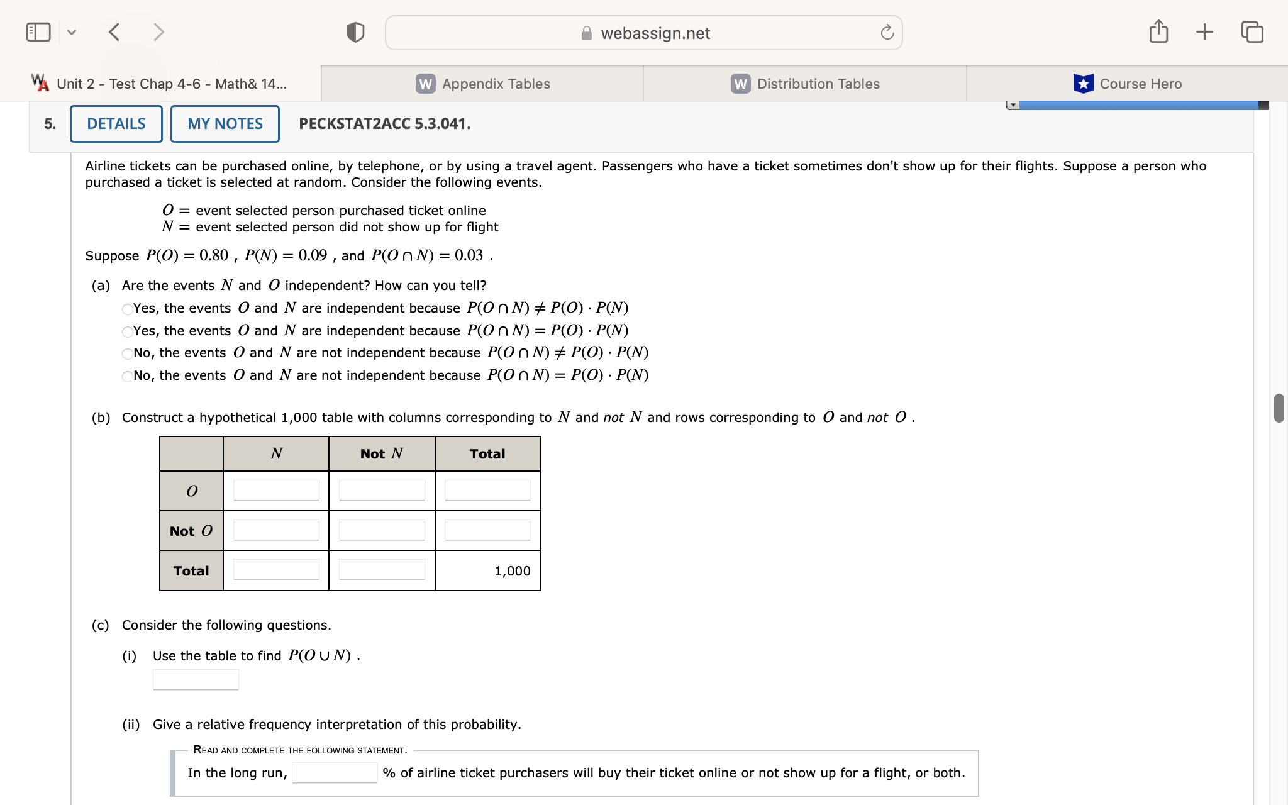Show tab overview icon
This screenshot has width=1288, height=805.
(x=1252, y=31)
